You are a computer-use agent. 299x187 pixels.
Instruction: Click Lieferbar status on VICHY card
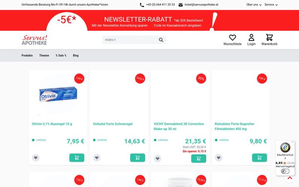[x=161, y=140]
